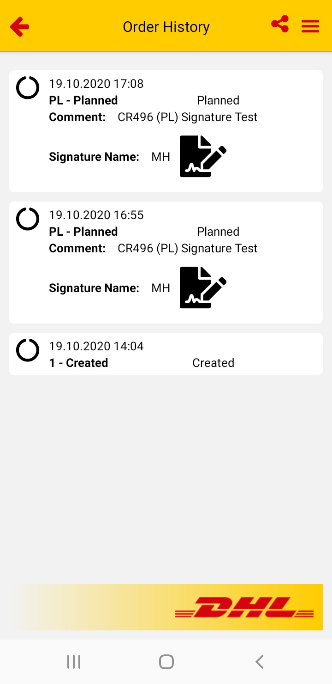Open the hamburger menu
The image size is (332, 684).
point(310,26)
